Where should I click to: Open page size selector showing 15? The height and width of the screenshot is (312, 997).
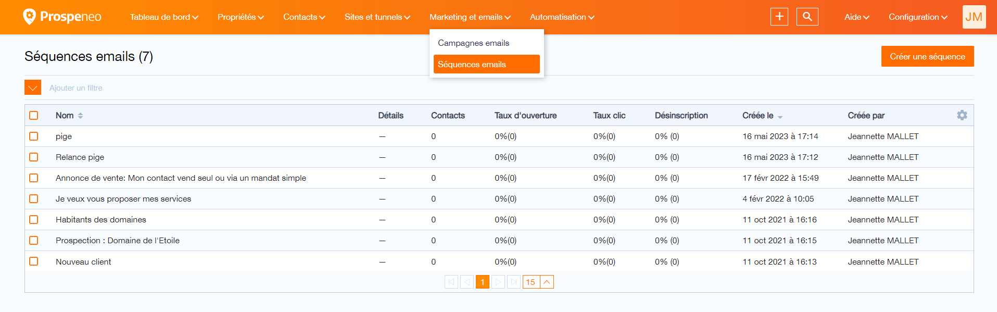[x=538, y=282]
